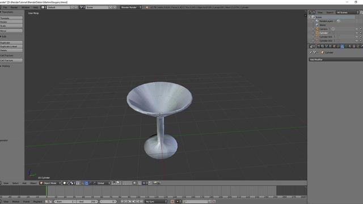Open the No Sync playback dropdown

point(156,202)
